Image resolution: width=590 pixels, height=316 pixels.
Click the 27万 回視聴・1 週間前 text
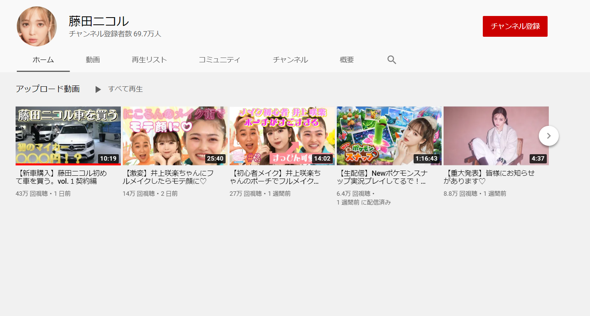(260, 194)
